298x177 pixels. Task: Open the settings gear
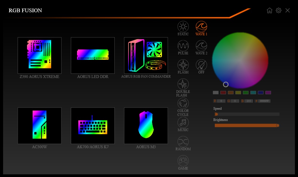point(279,10)
